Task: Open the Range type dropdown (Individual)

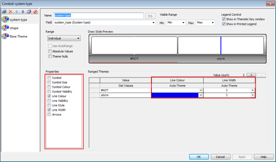Action: (x=64, y=38)
